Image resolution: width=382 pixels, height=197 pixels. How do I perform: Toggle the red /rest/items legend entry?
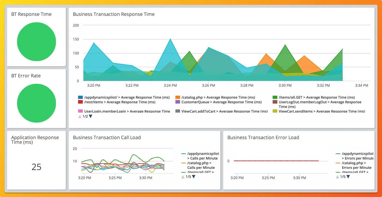117,102
